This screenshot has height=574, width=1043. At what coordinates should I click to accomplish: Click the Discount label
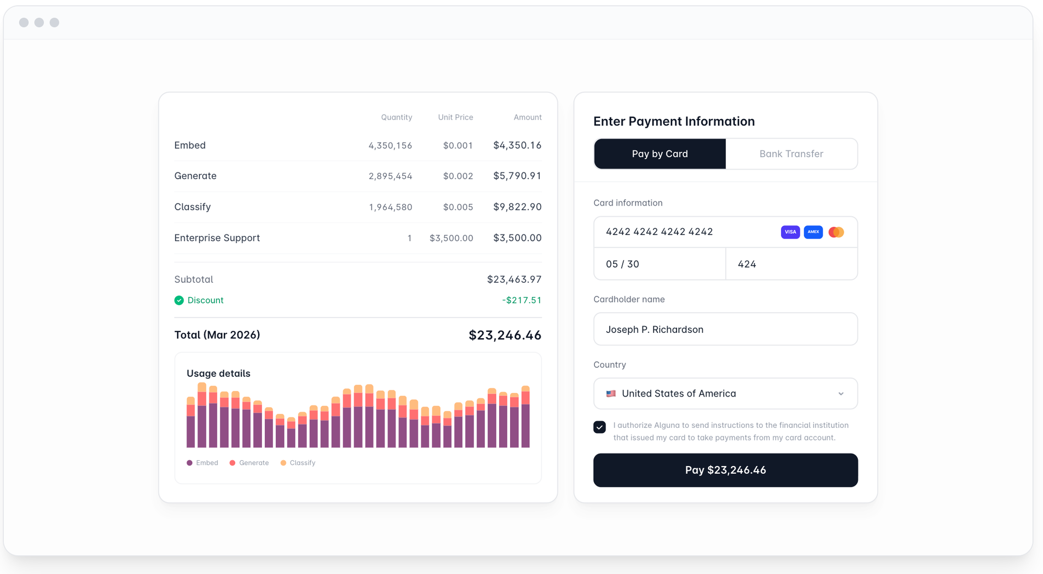point(205,301)
